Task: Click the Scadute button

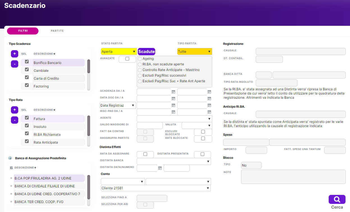Action: point(147,52)
